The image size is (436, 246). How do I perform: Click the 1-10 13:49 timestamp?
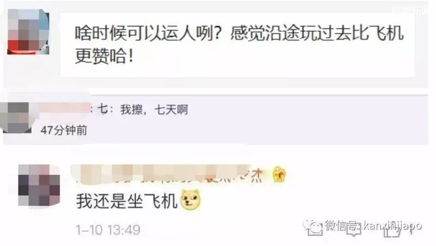point(108,230)
